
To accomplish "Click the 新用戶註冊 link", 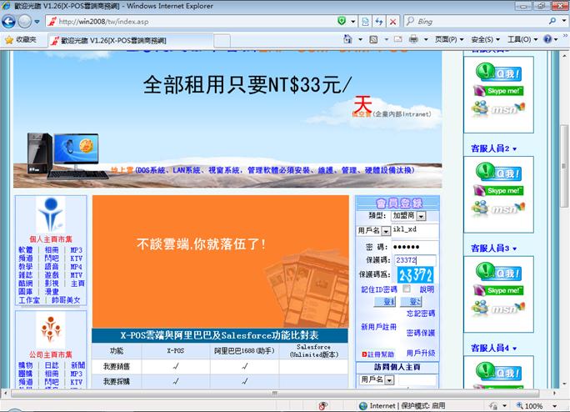I will click(377, 327).
